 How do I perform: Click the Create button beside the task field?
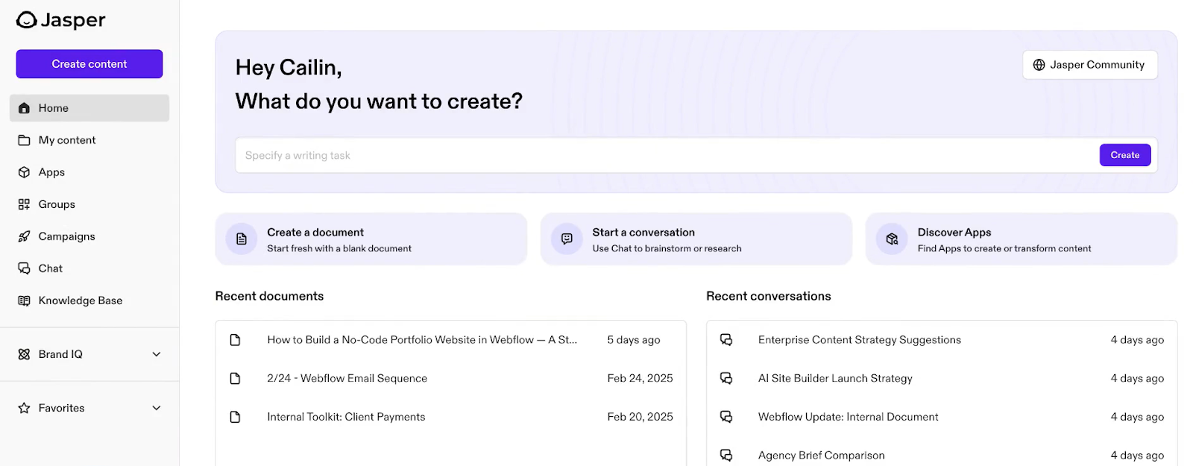1124,155
